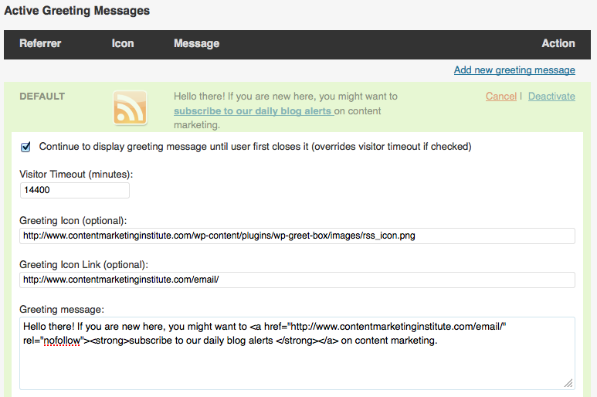Click the Visitor Timeout (minutes) label
597x397 pixels.
pos(76,175)
